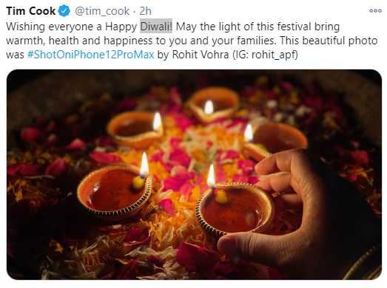Viewport: 387px width, 288px height.
Task: Click the leftmost lower diya lamp
Action: tap(114, 191)
